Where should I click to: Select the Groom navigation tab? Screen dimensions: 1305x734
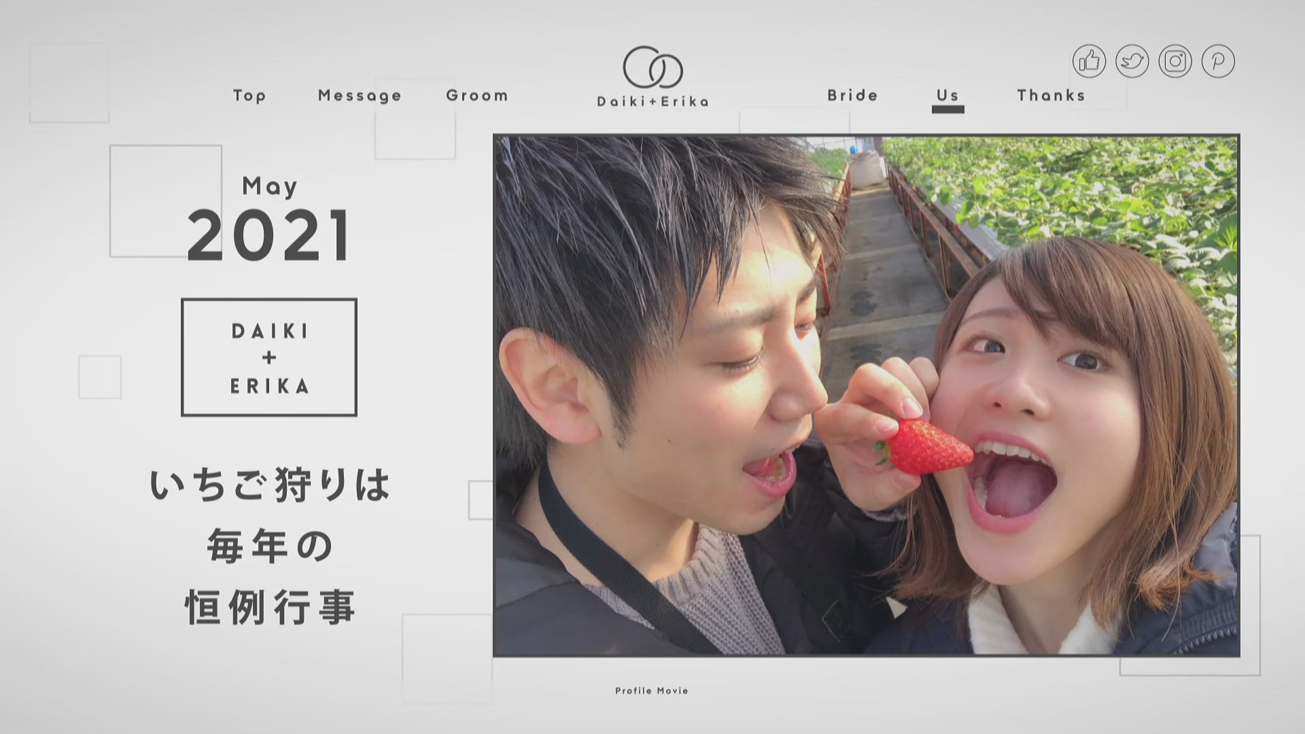477,95
